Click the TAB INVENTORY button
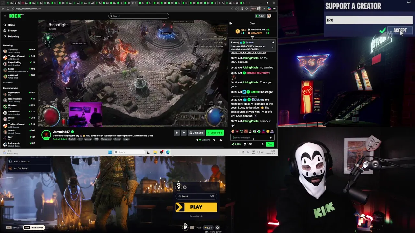 click(34, 228)
